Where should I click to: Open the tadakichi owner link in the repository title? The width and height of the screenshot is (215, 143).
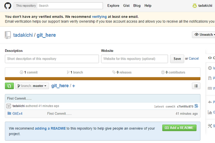pyautogui.click(x=23, y=35)
